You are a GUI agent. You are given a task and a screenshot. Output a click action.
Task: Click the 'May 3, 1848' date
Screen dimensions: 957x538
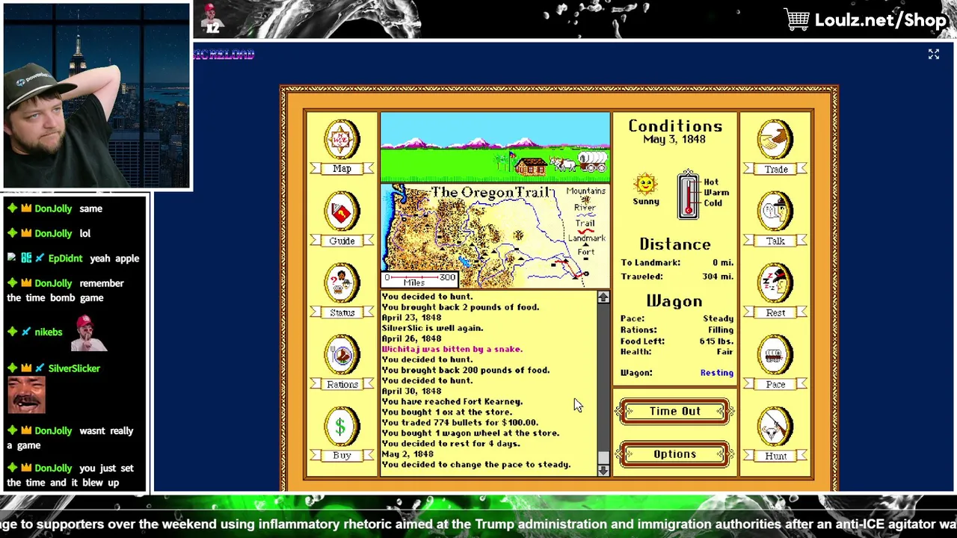tap(674, 140)
